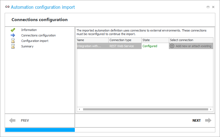Sort by the Connection type column header
Image resolution: width=220 pixels, height=137 pixels.
click(125, 40)
